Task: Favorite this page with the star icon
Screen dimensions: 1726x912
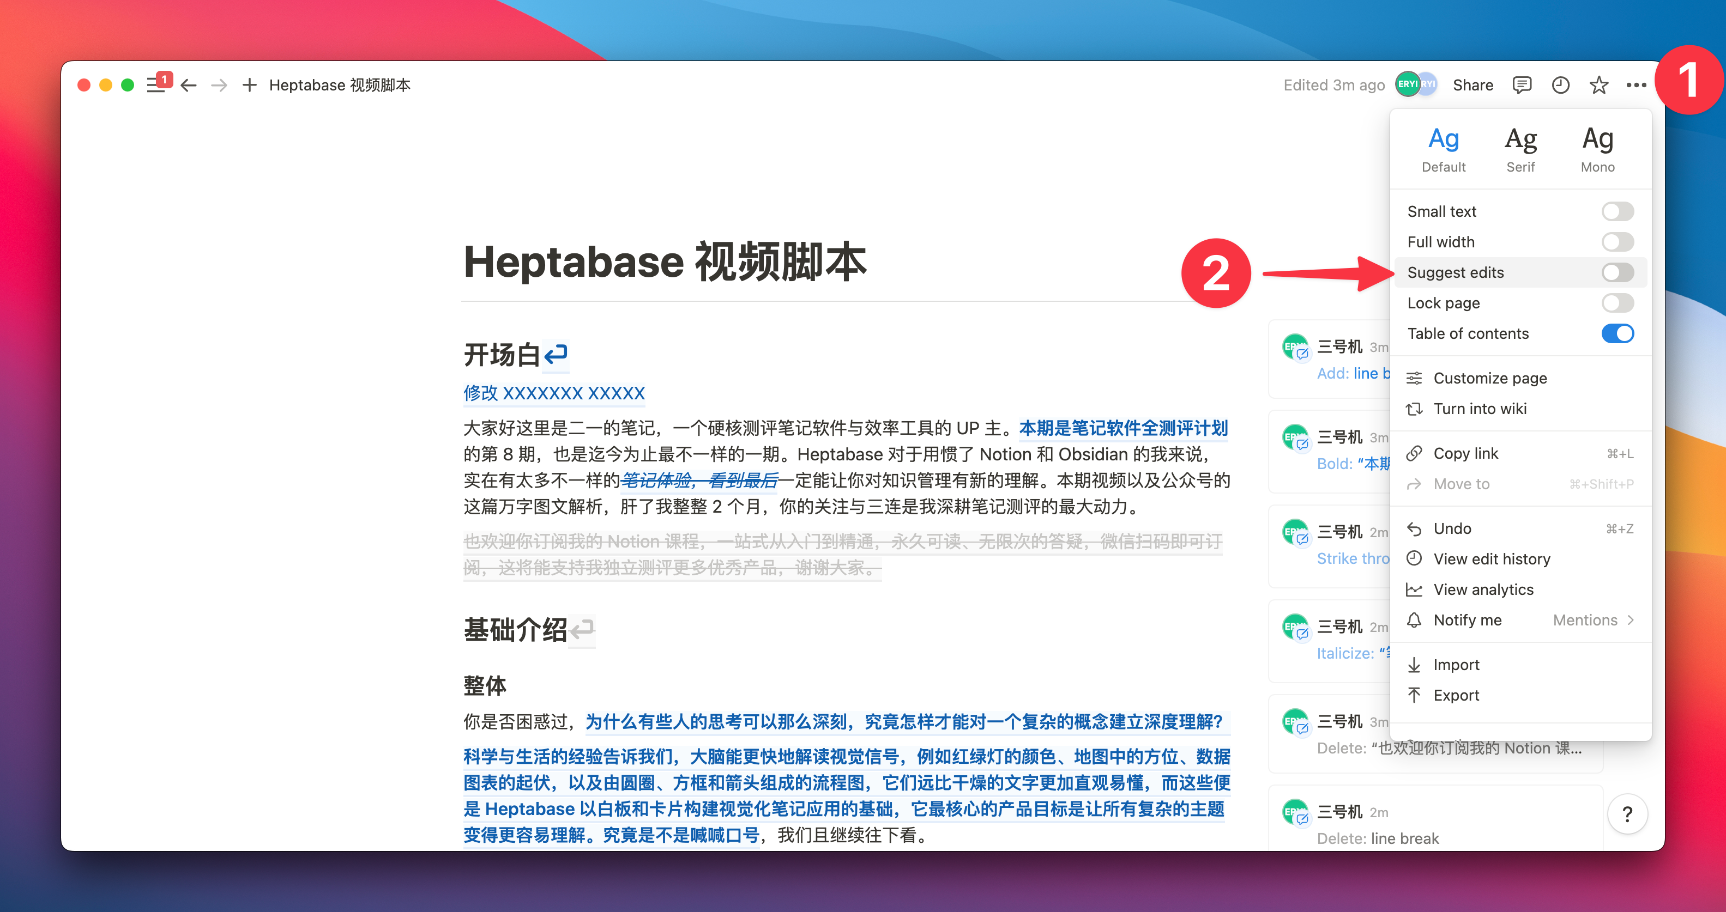Action: 1598,84
